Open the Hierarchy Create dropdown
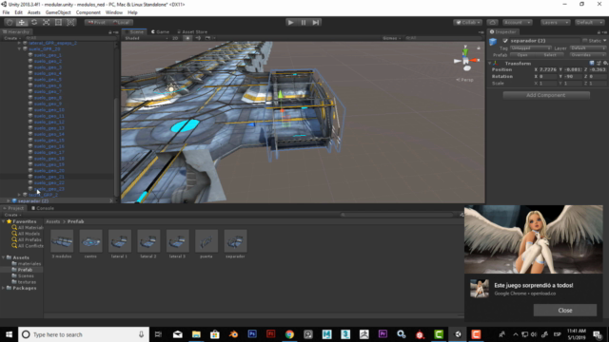The image size is (609, 342). [x=11, y=38]
